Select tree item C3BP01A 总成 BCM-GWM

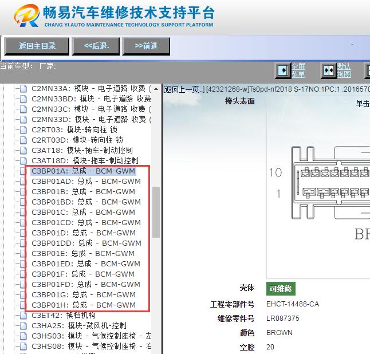tap(83, 171)
